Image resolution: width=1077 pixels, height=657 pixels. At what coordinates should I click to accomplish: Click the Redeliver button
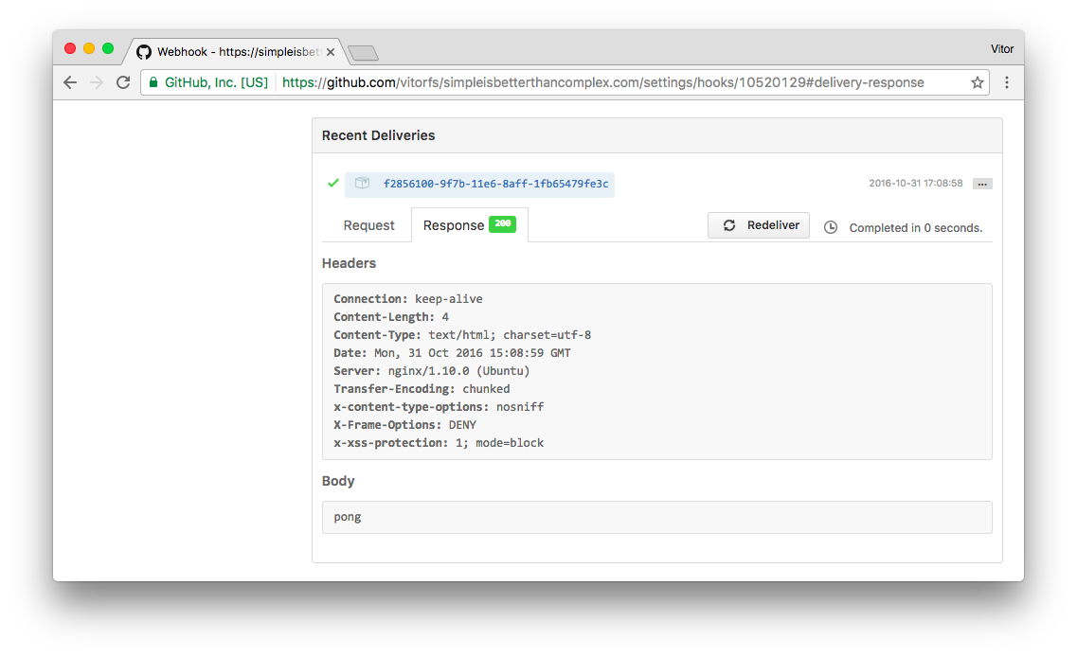coord(759,225)
